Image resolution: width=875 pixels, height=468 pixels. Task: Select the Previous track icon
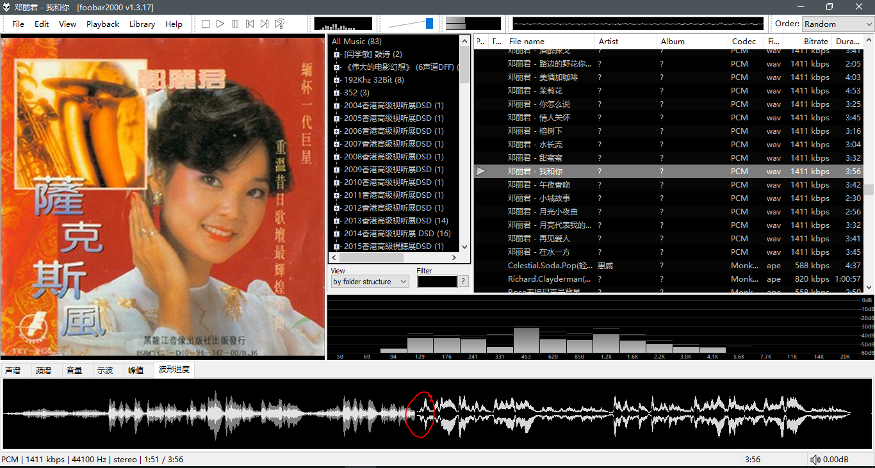[x=250, y=24]
